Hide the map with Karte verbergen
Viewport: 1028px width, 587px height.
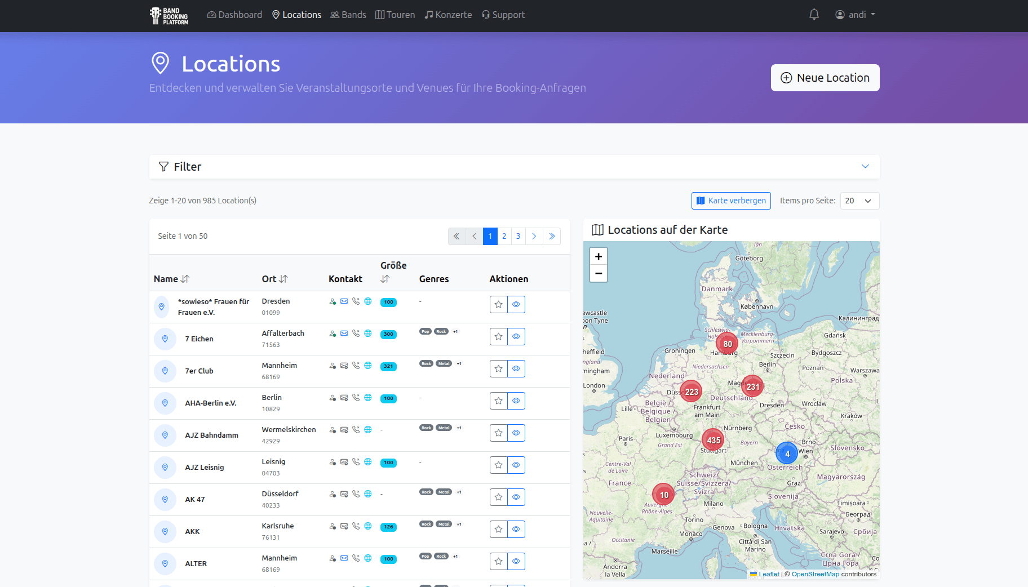[731, 201]
